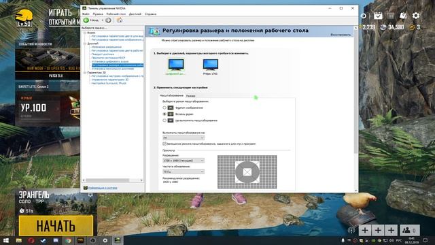Open the Рабочий стол menu
435x245 pixels.
[x=116, y=14]
